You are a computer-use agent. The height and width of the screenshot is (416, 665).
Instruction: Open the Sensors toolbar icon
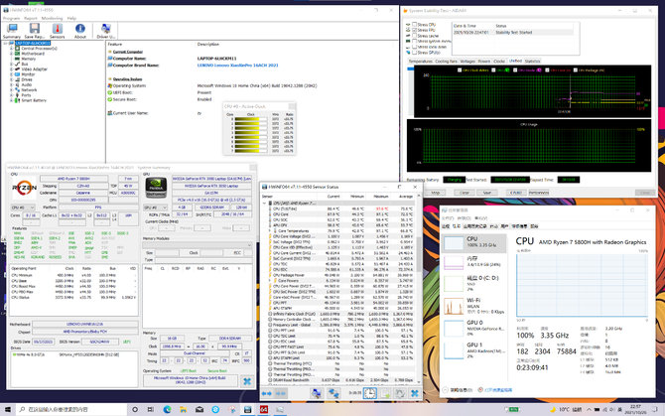[57, 28]
